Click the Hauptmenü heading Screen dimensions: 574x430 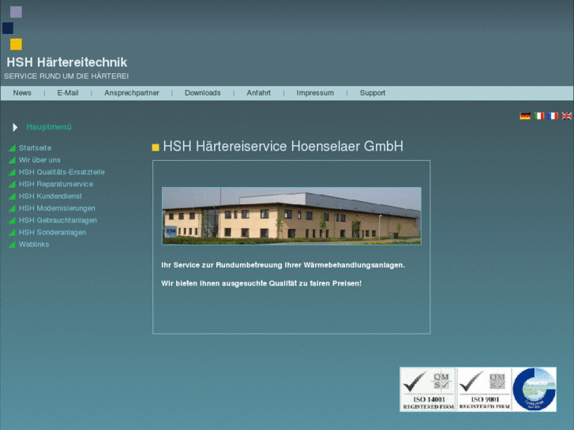tap(49, 127)
